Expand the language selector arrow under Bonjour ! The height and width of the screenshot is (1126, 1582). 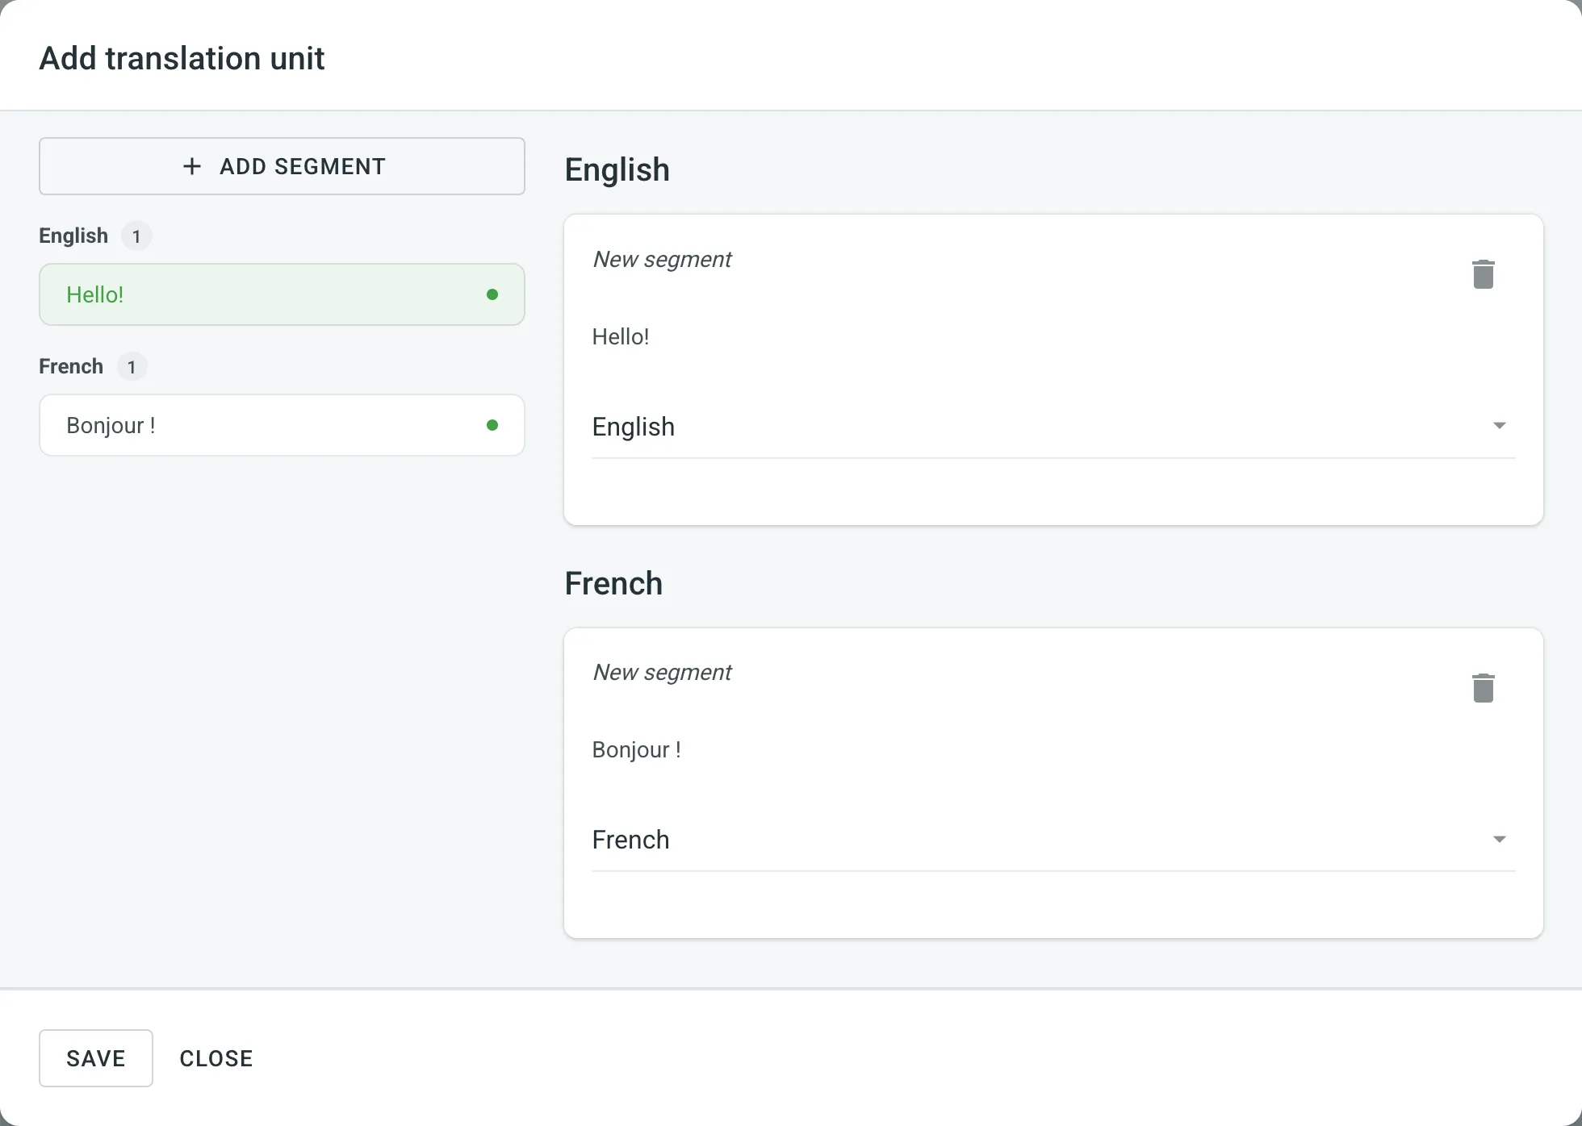tap(1499, 839)
